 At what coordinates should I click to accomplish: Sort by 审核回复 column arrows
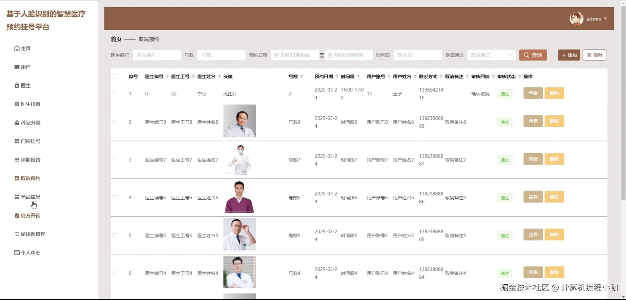pyautogui.click(x=494, y=76)
